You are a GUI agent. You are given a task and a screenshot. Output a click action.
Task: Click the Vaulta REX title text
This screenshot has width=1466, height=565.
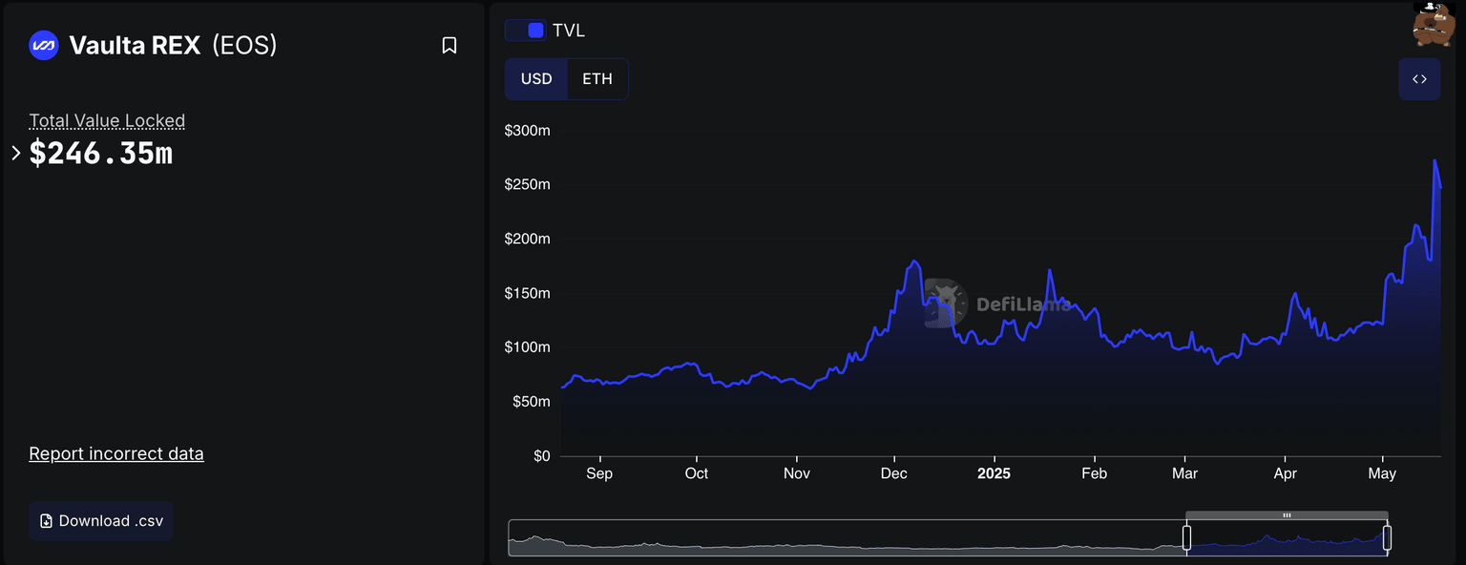[x=135, y=46]
